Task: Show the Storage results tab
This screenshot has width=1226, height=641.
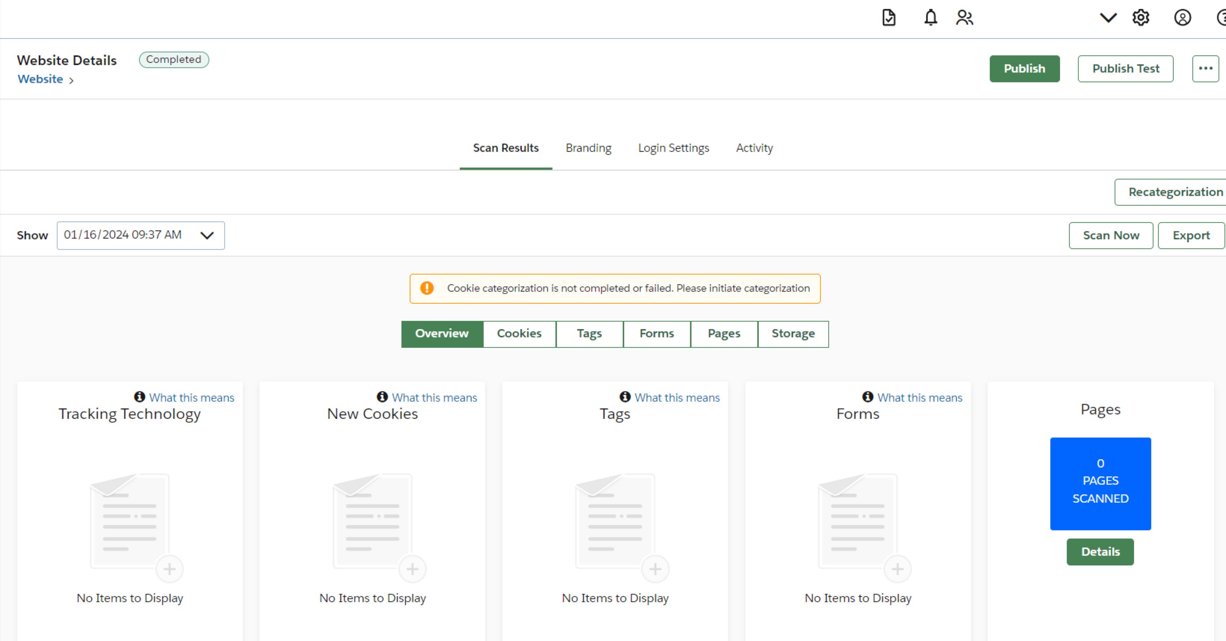Action: [792, 334]
